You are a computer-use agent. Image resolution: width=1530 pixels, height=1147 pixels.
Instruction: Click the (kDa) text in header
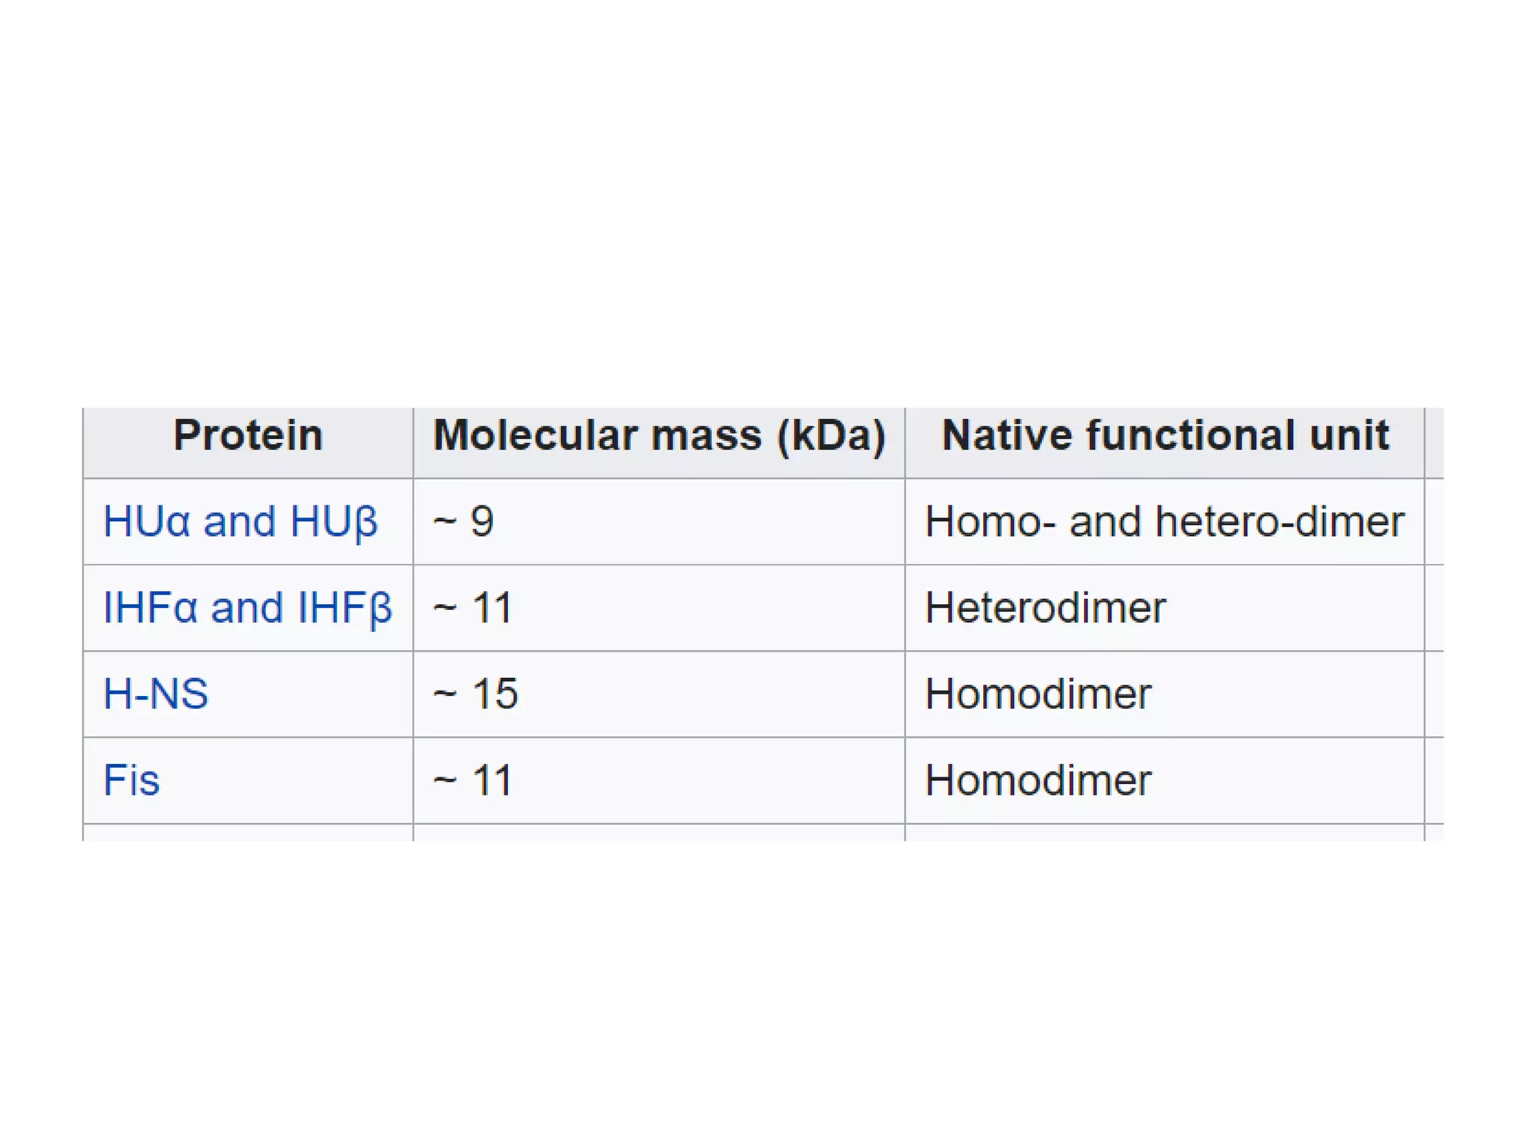pyautogui.click(x=831, y=435)
